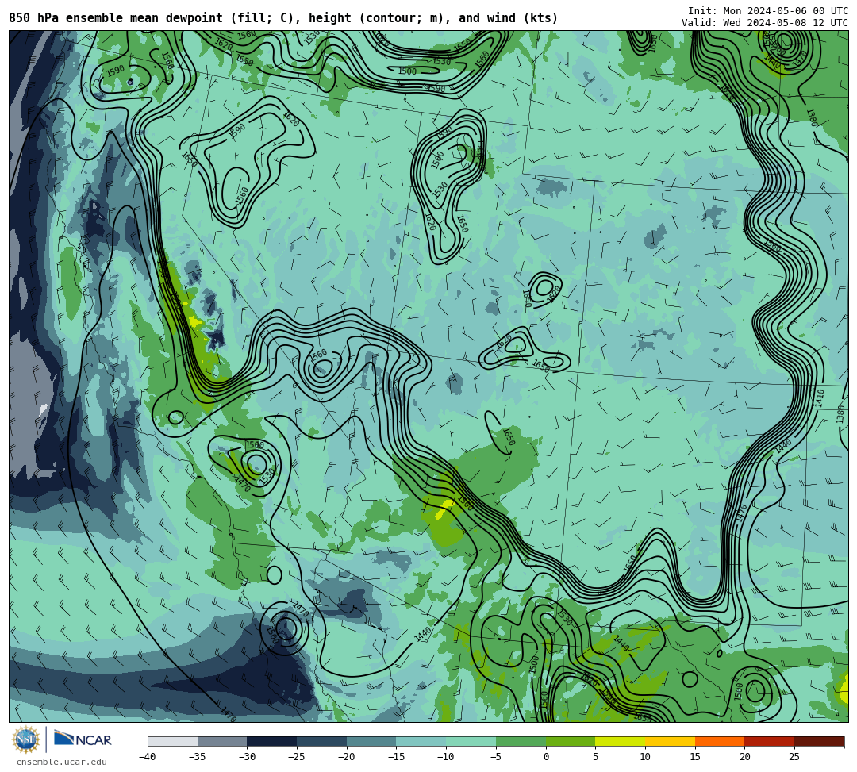The width and height of the screenshot is (857, 772).
Task: Pick the teal -20 to -15 colorbar segment
Action: pos(371,741)
